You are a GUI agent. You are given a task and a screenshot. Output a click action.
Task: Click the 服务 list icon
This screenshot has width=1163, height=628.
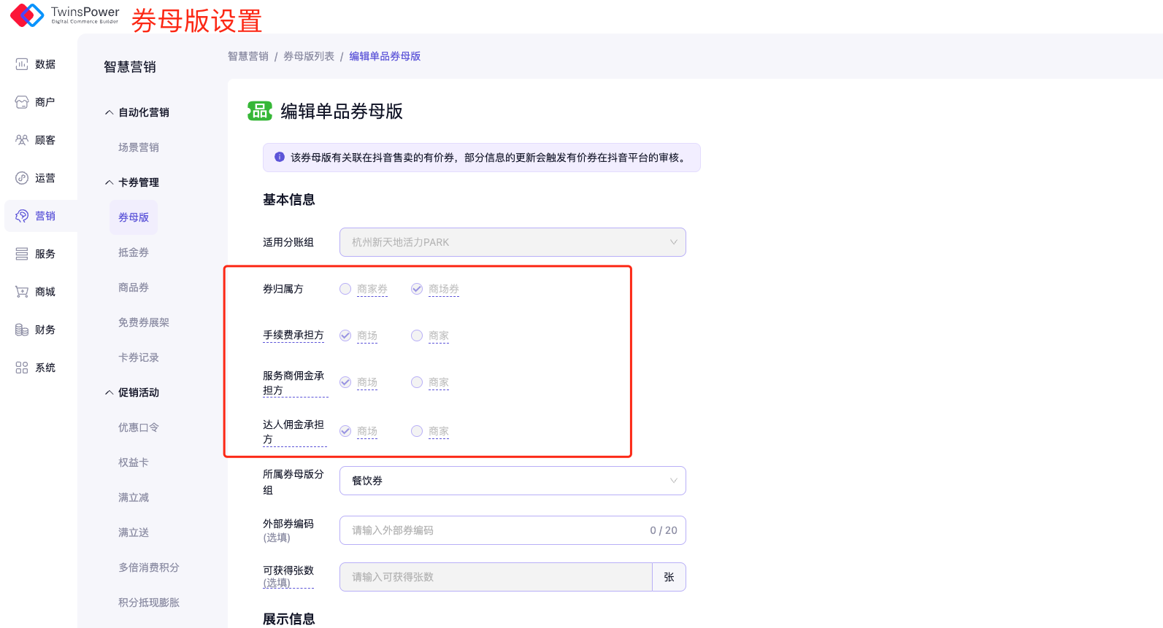point(22,254)
